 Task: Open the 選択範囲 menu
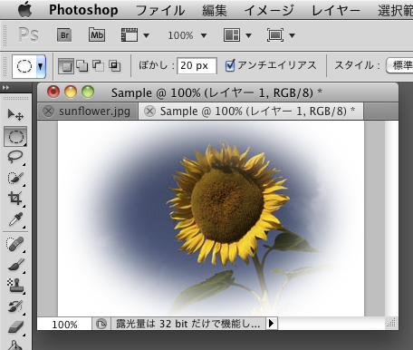(x=395, y=11)
